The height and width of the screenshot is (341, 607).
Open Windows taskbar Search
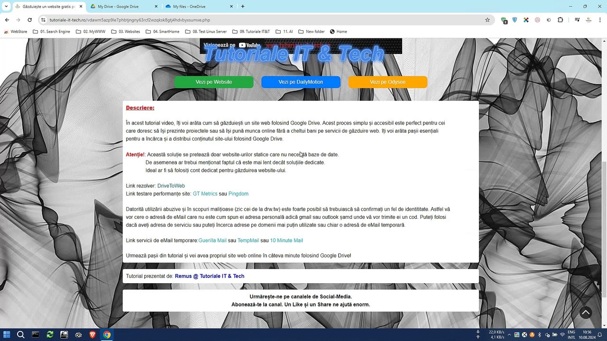pos(21,335)
